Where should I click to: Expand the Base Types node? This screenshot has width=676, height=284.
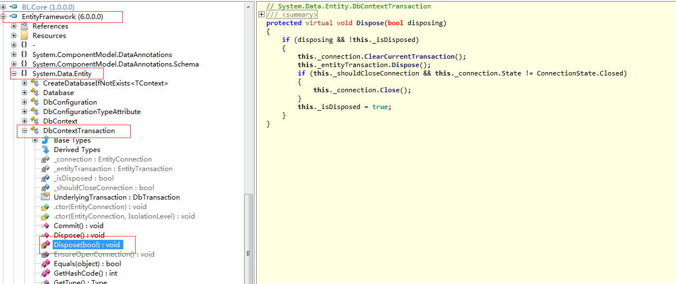click(35, 140)
